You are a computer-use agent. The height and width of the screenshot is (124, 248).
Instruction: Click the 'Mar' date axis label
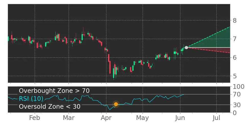(x=69, y=118)
